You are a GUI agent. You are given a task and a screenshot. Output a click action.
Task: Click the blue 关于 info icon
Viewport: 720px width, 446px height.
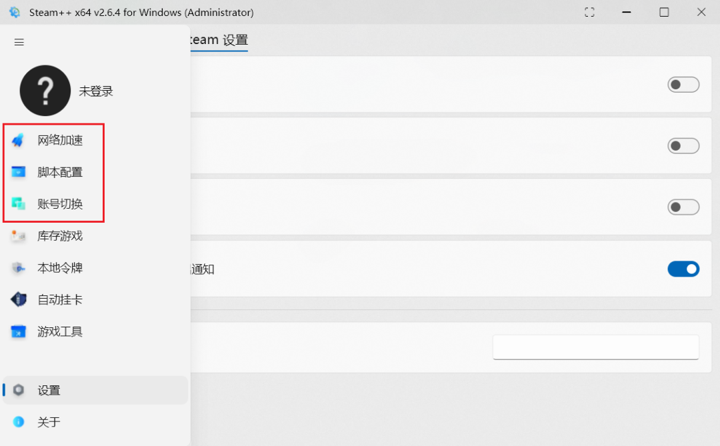click(19, 421)
